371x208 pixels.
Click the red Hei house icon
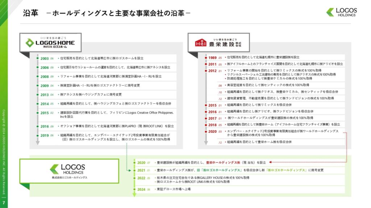[201, 43]
